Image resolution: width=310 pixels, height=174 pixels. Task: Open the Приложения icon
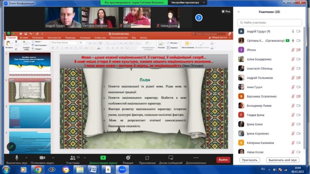(x=147, y=157)
